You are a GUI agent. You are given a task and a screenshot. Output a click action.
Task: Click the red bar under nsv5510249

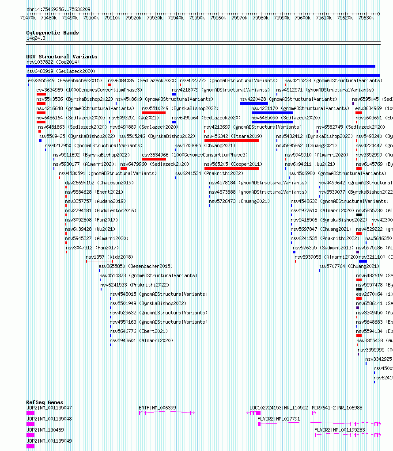154,113
